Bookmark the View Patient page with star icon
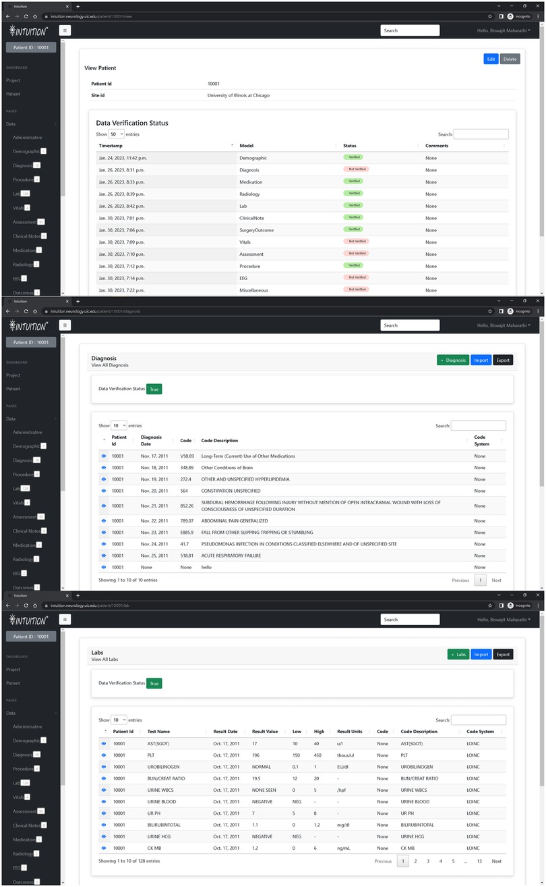Image resolution: width=546 pixels, height=887 pixels. click(x=491, y=16)
